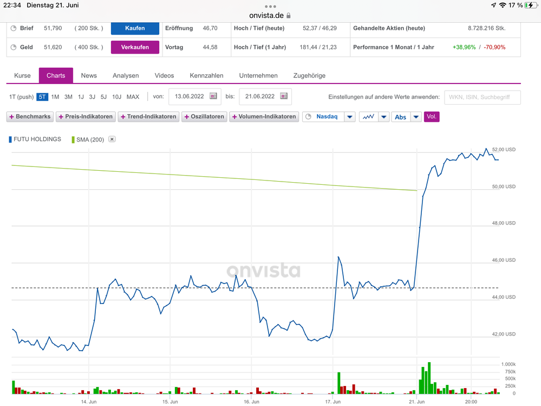Image resolution: width=541 pixels, height=406 pixels.
Task: Click the clock icon beside Geld
Action: [14, 47]
